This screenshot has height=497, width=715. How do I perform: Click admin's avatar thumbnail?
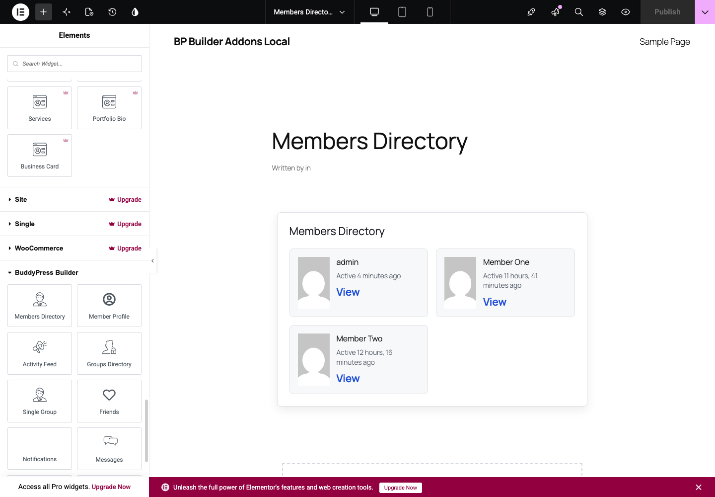tap(314, 283)
